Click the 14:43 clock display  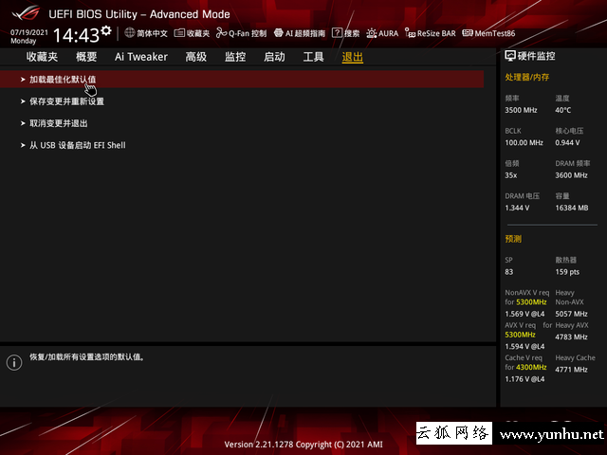[x=76, y=35]
